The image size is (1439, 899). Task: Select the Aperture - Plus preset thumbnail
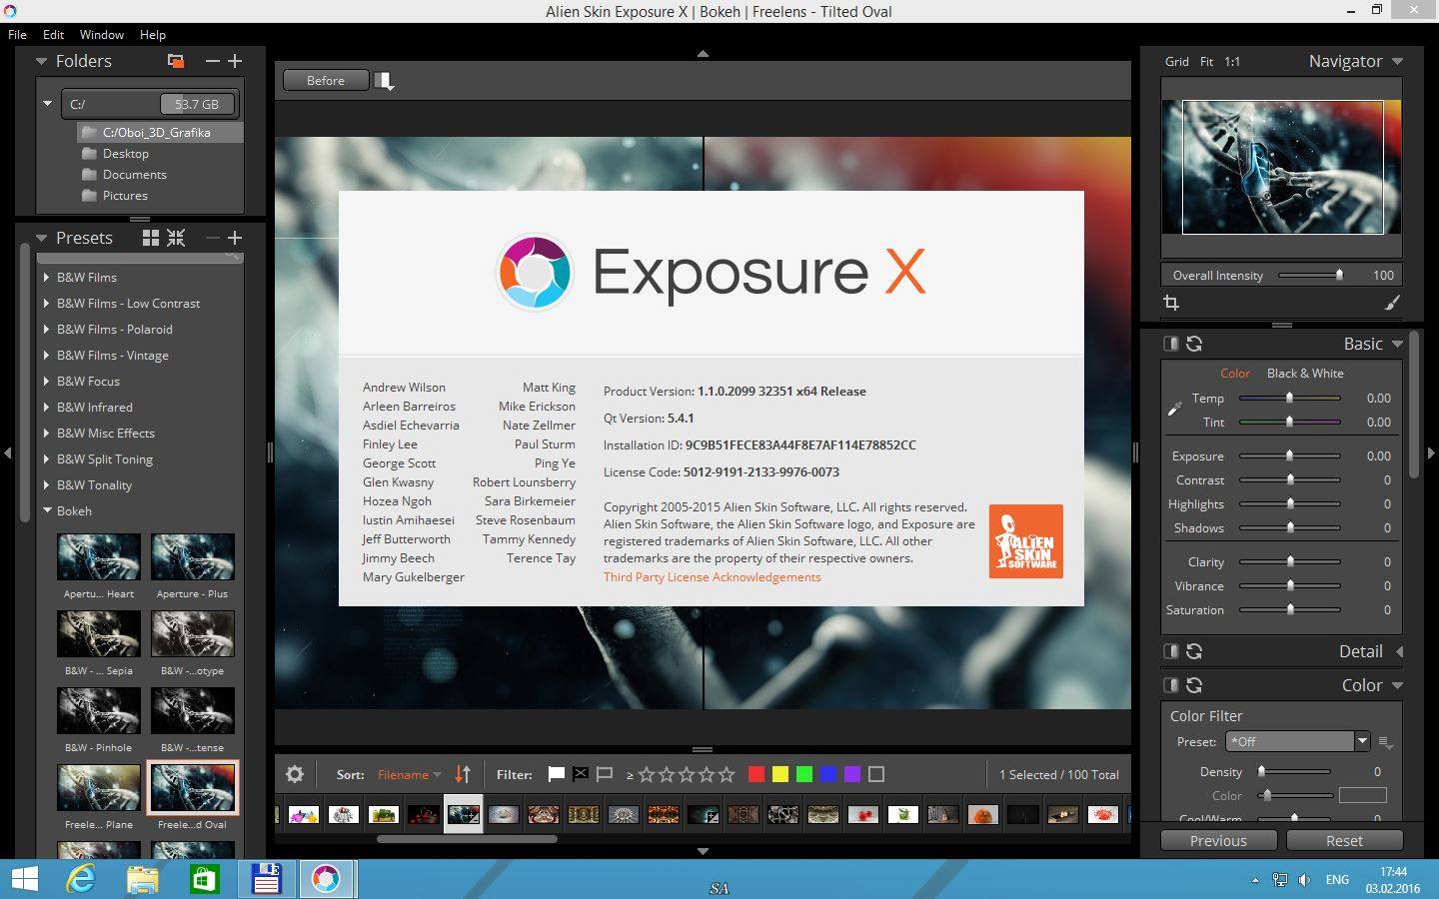(x=193, y=557)
